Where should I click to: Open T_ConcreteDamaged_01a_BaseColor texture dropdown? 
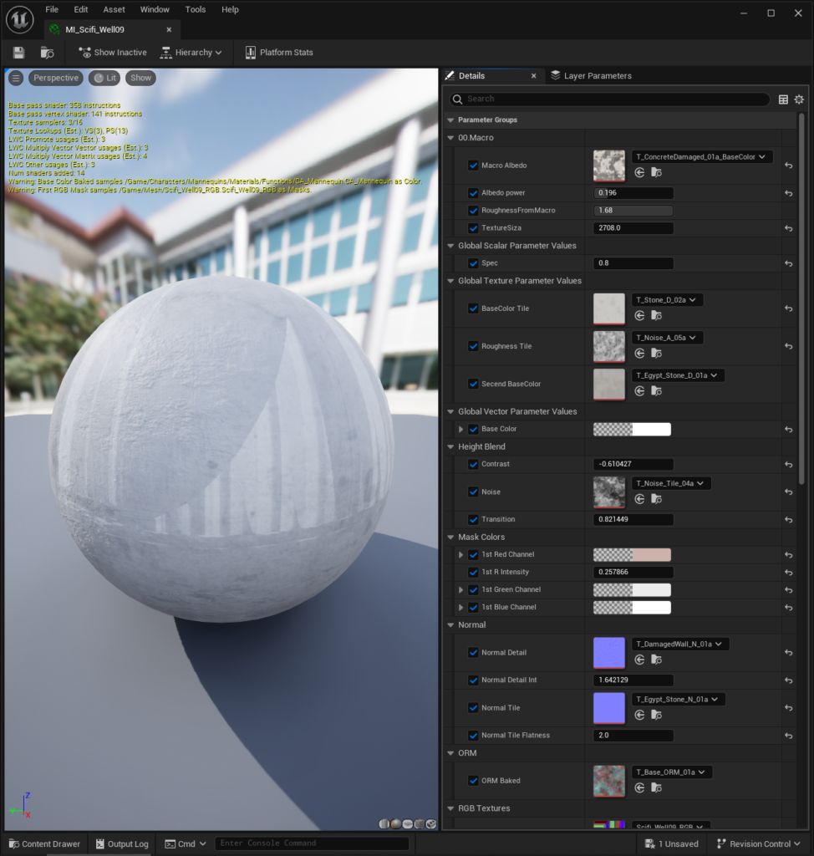click(702, 156)
